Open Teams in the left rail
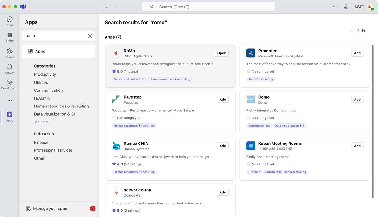378x217 pixels. (9, 53)
